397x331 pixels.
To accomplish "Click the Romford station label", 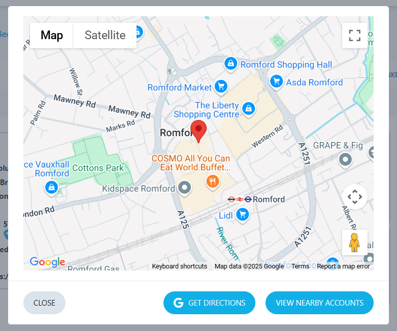I will tap(269, 199).
